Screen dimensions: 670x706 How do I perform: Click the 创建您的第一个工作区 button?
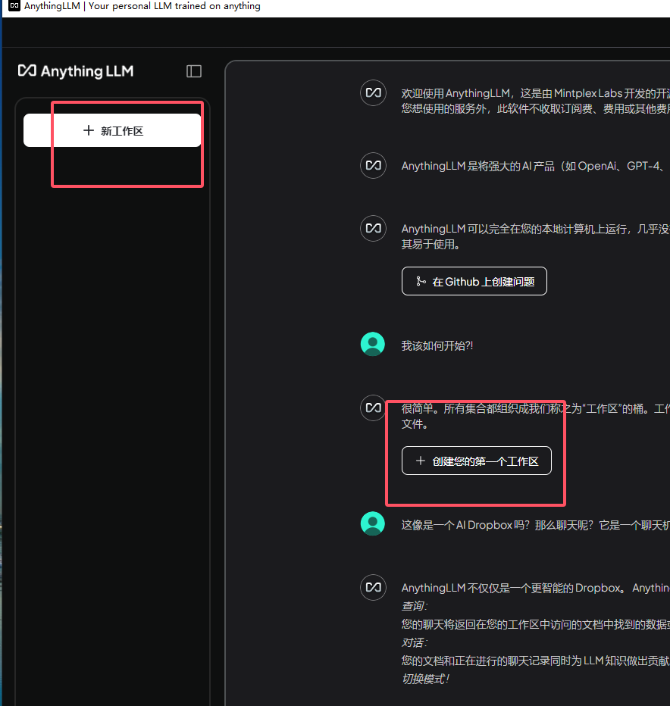(x=476, y=461)
